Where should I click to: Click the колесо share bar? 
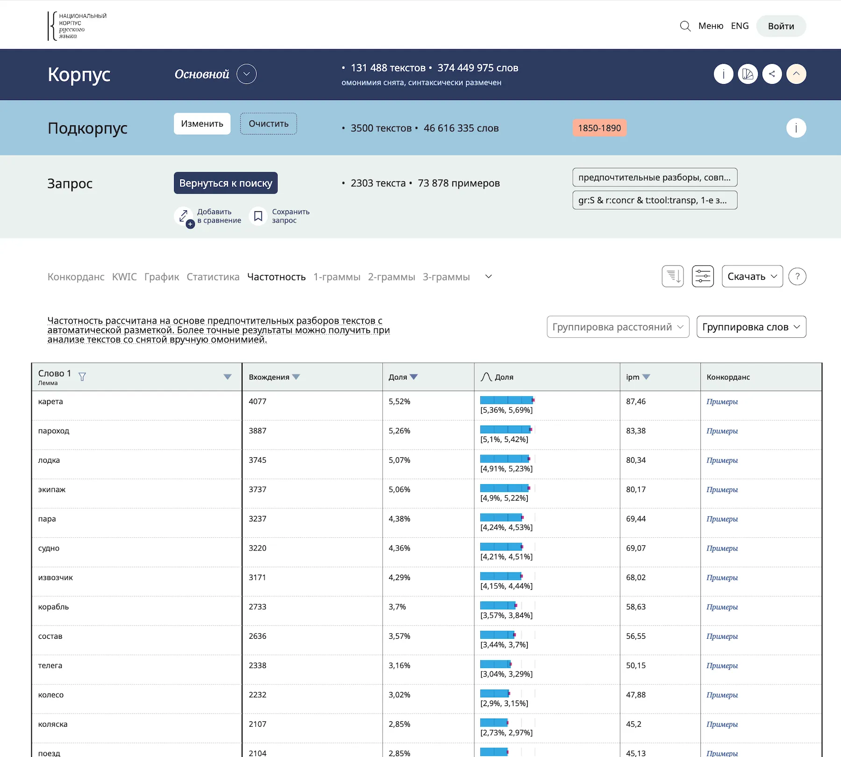(x=495, y=693)
